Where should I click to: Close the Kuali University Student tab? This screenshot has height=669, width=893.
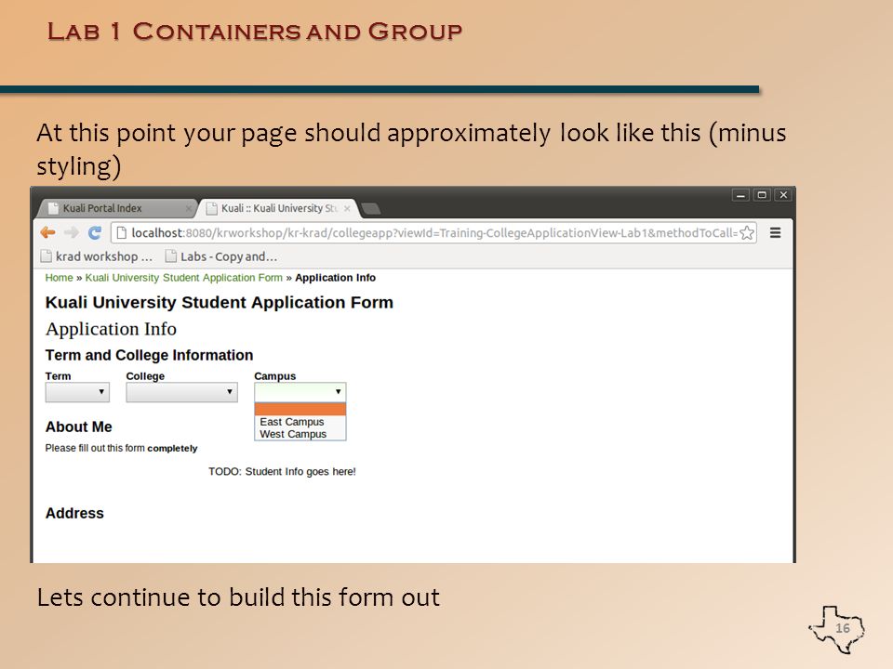[347, 209]
